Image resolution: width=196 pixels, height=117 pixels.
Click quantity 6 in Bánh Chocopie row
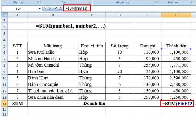point(119,84)
